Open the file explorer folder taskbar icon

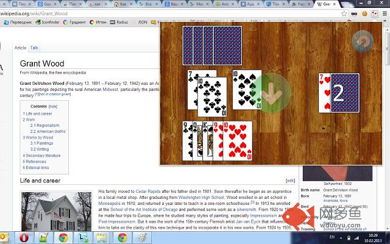pyautogui.click(x=102, y=238)
